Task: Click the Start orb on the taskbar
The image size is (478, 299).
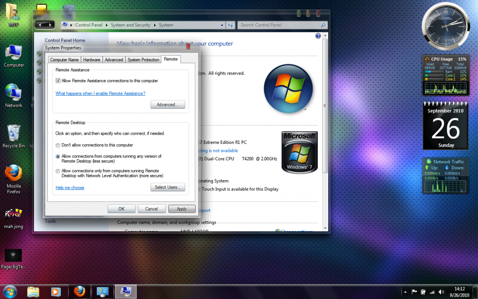Action: click(10, 291)
